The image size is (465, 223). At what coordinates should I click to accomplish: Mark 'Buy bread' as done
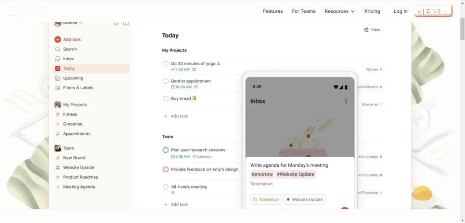tap(165, 99)
